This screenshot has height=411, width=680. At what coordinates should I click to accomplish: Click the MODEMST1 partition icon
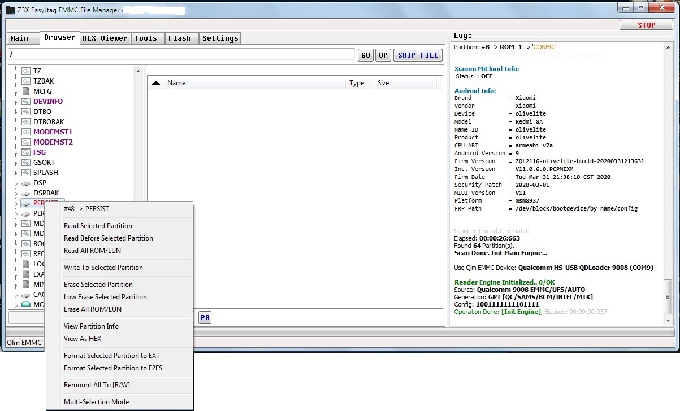tap(25, 132)
